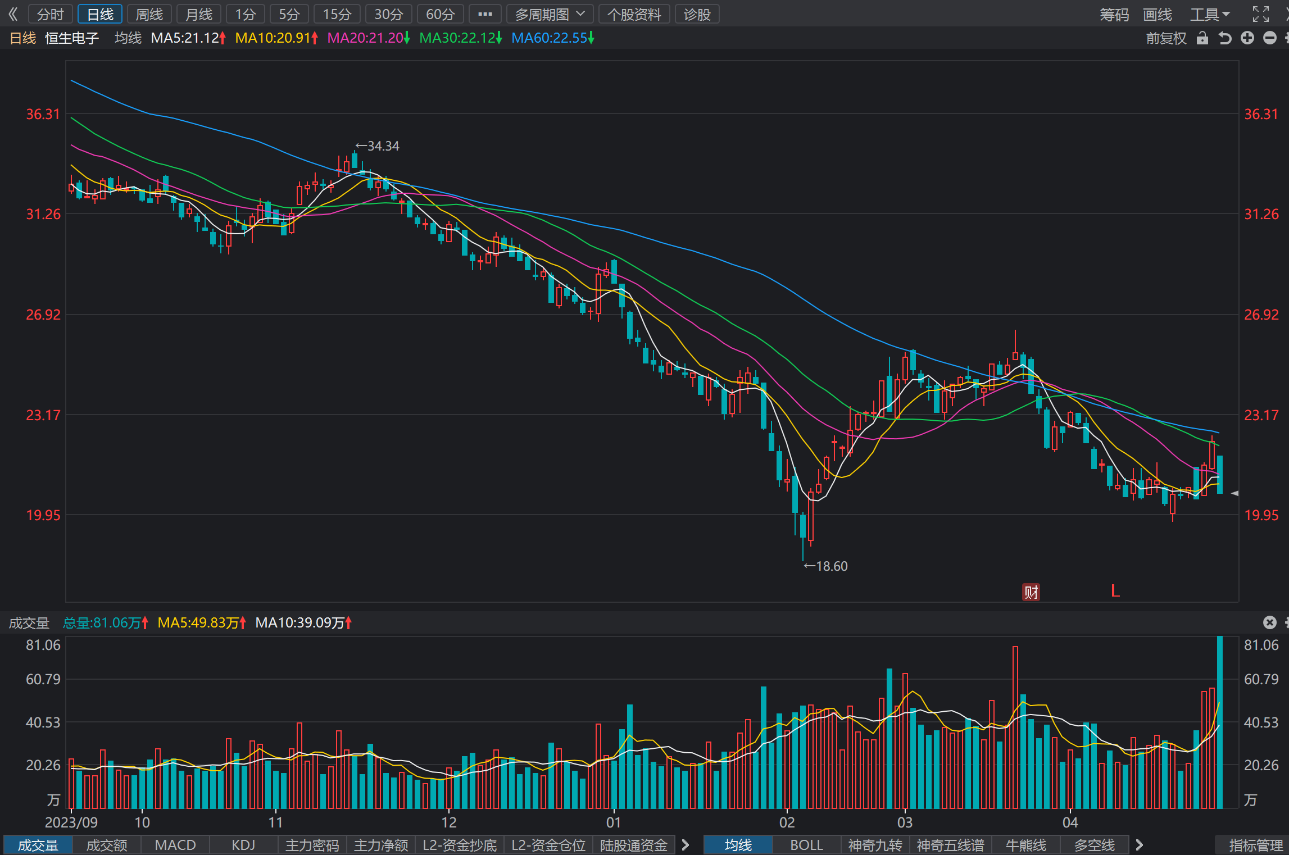
Task: Open 诊股 stock diagnosis
Action: (x=697, y=14)
